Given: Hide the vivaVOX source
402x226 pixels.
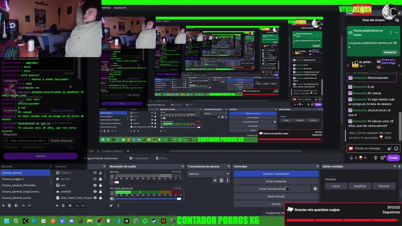Looking at the screenshot, I should pos(95,191).
